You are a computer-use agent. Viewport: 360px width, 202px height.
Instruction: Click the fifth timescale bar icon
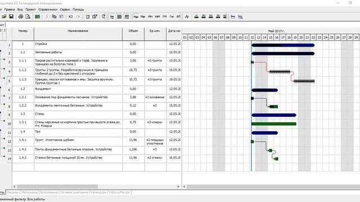[225, 16]
